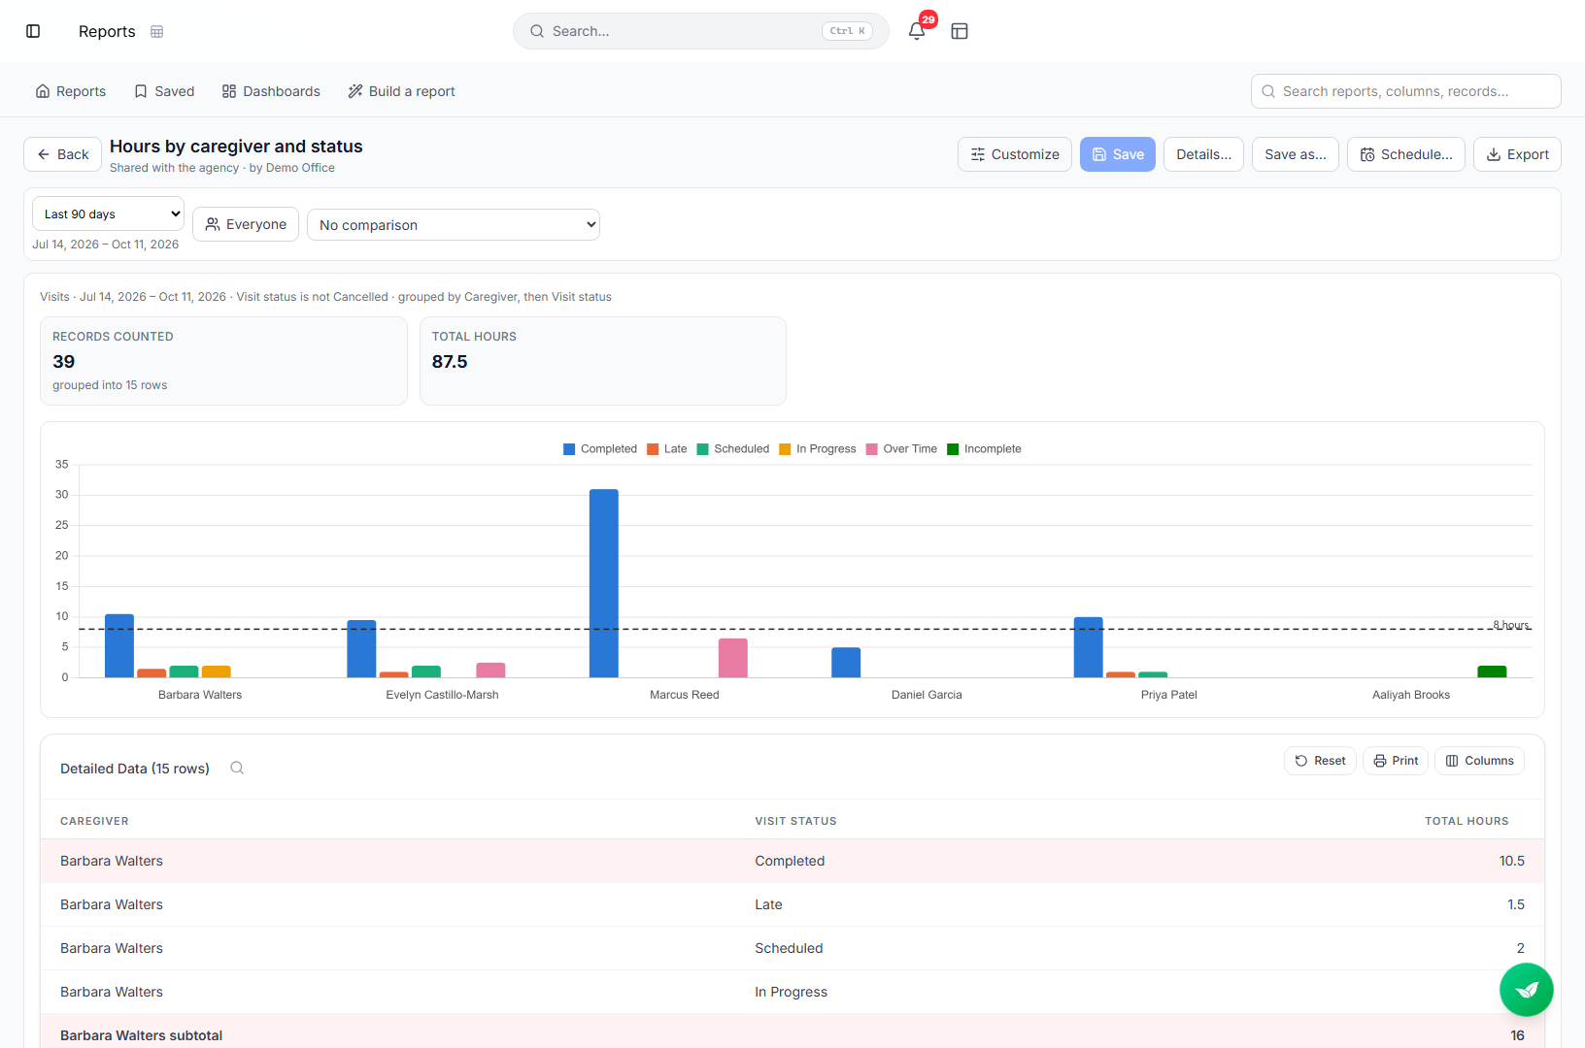
Task: Click the Total Hours 87.5 card
Action: pos(603,361)
